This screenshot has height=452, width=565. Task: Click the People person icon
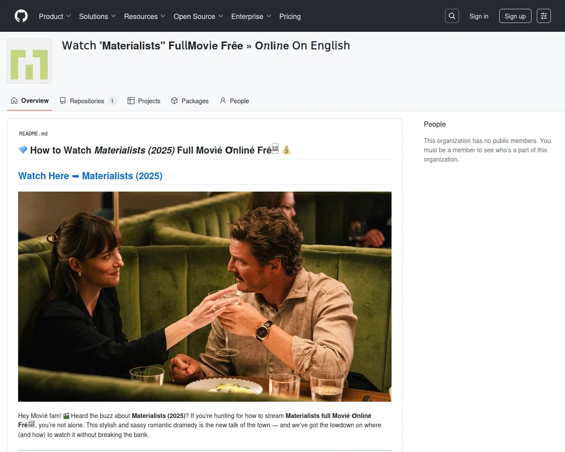pos(223,101)
